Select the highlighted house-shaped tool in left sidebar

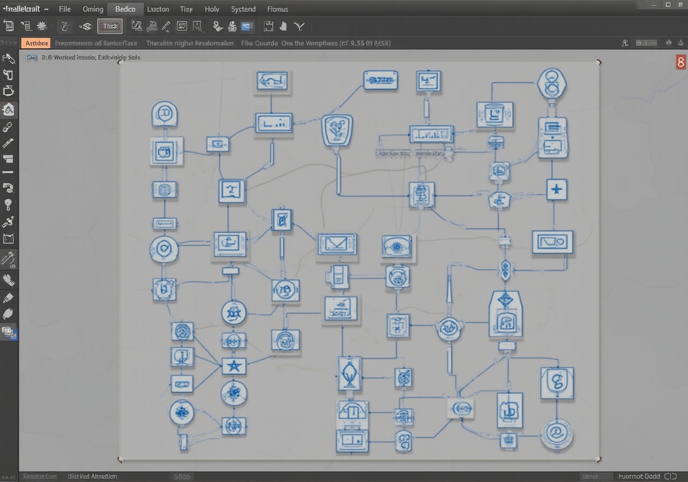9,110
